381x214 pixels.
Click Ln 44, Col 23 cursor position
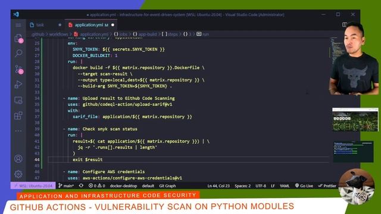(218, 185)
